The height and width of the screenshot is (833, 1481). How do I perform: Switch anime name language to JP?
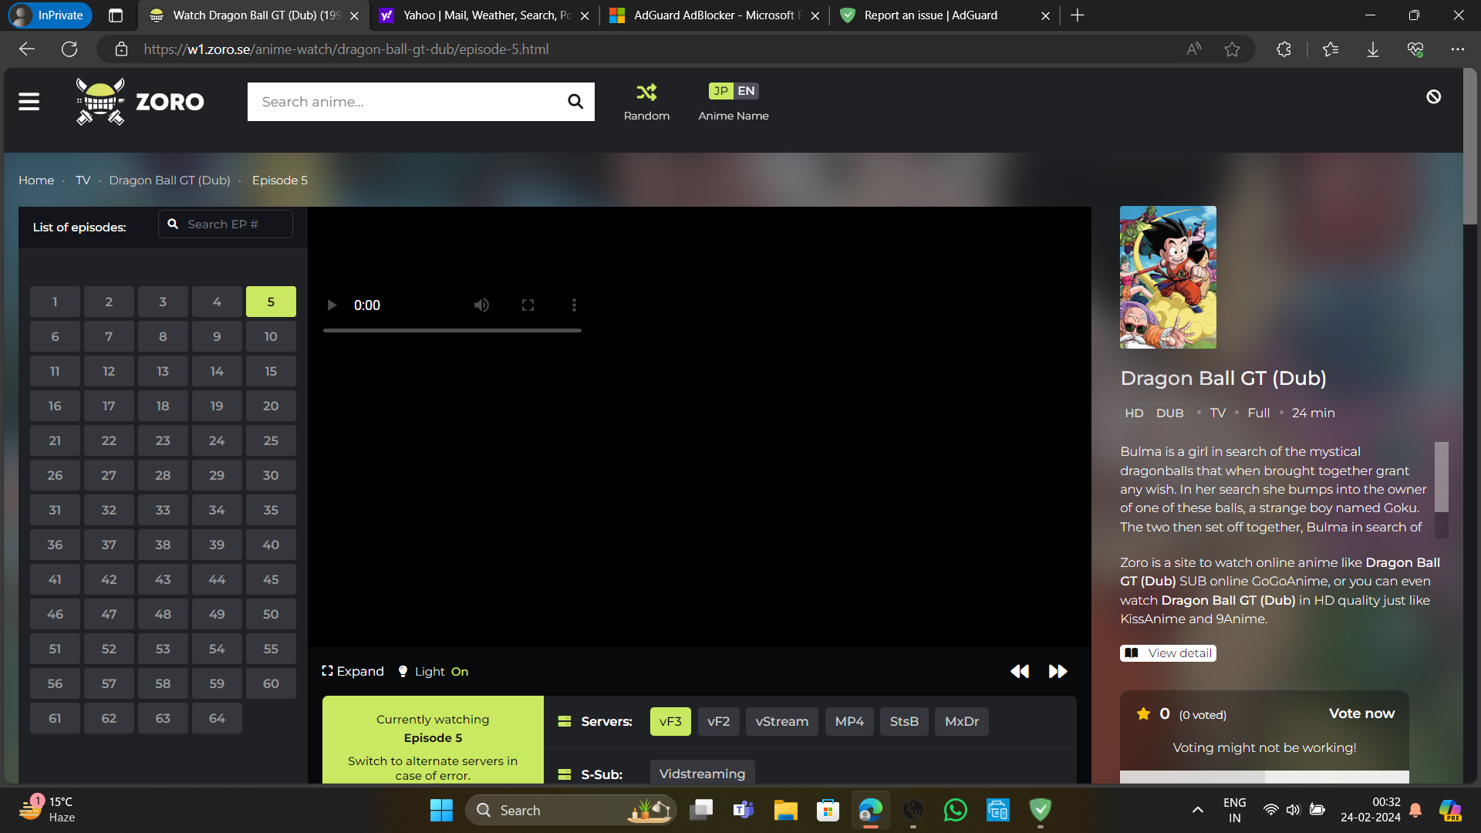(x=720, y=91)
